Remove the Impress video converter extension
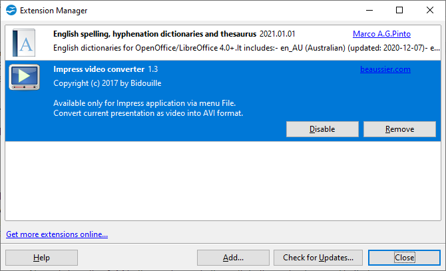The width and height of the screenshot is (446, 271). [399, 129]
